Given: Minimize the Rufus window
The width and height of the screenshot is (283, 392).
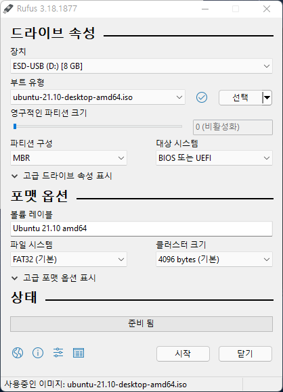Looking at the screenshot, I should 205,9.
